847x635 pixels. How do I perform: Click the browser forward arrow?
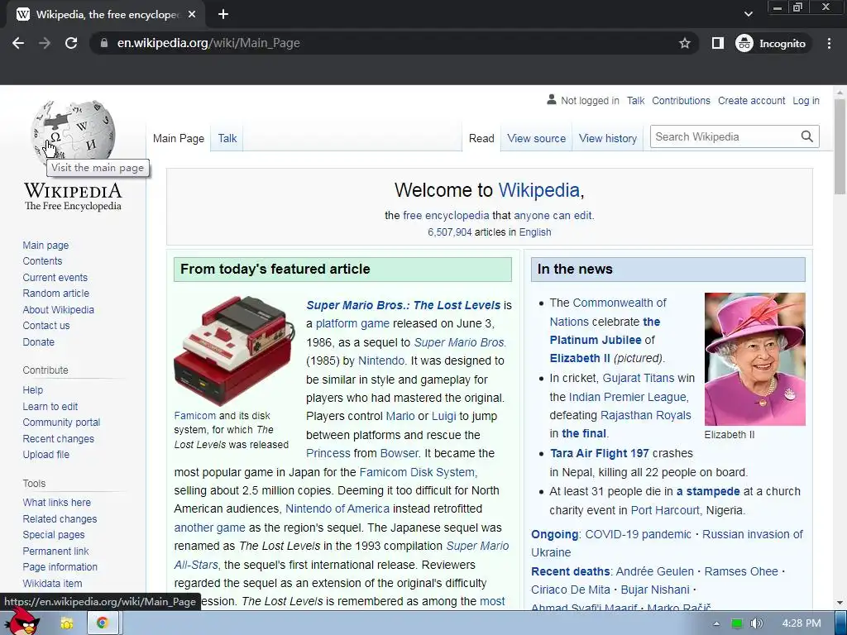pos(45,43)
